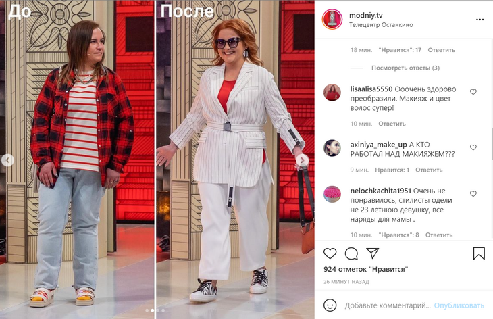Expand 'Посмотреть ответы (3)' replies
The image size is (493, 319).
[405, 68]
